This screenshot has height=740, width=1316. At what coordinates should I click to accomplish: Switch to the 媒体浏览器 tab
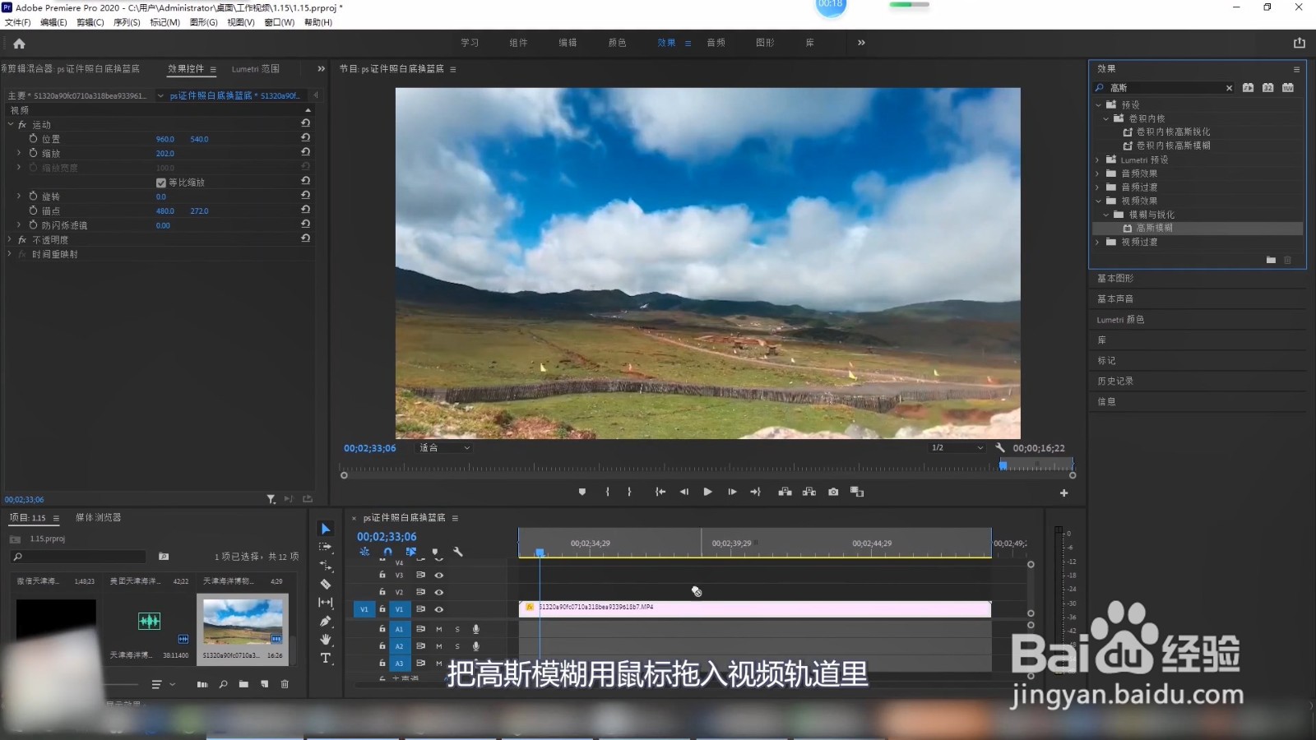click(97, 517)
